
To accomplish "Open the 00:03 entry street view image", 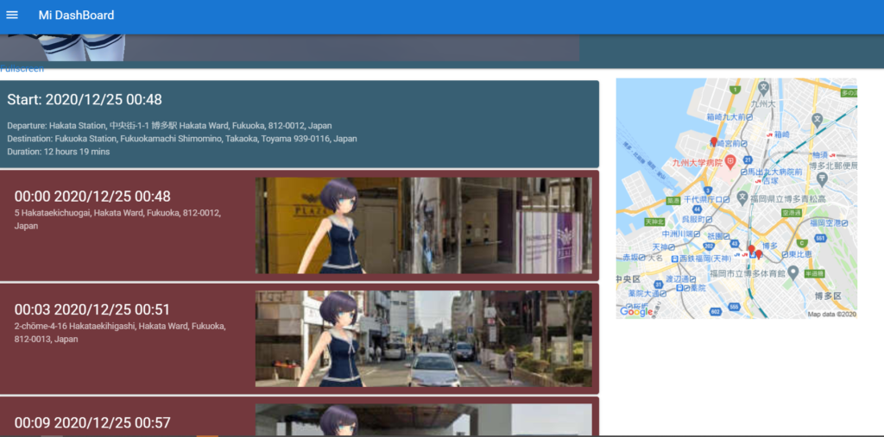I will point(423,339).
